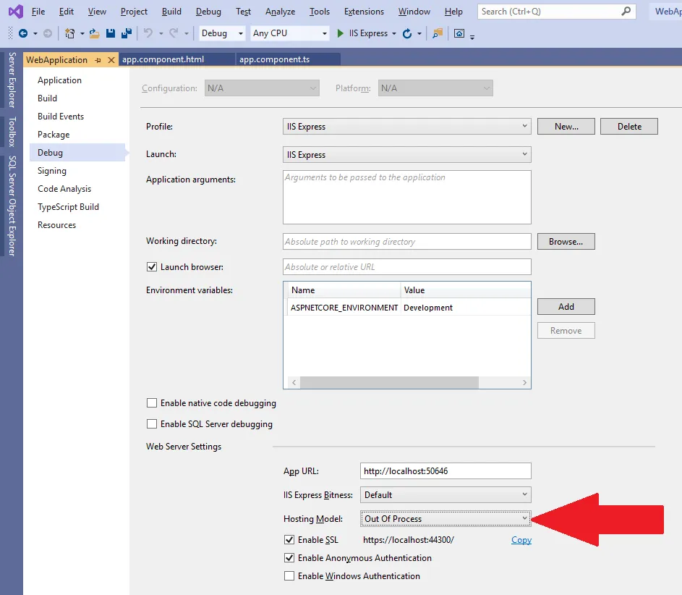Open the Build menu
The image size is (682, 595).
point(171,12)
